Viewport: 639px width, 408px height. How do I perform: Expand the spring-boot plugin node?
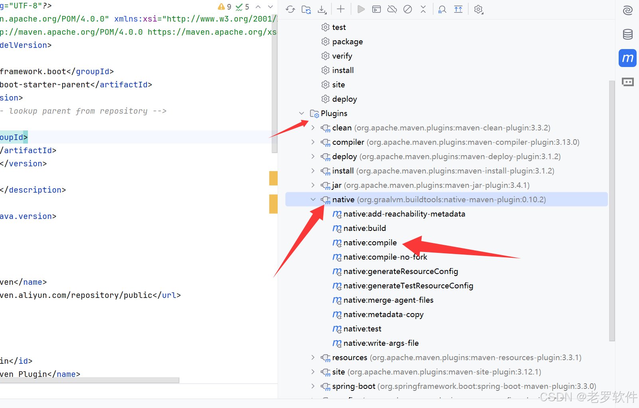pos(313,386)
